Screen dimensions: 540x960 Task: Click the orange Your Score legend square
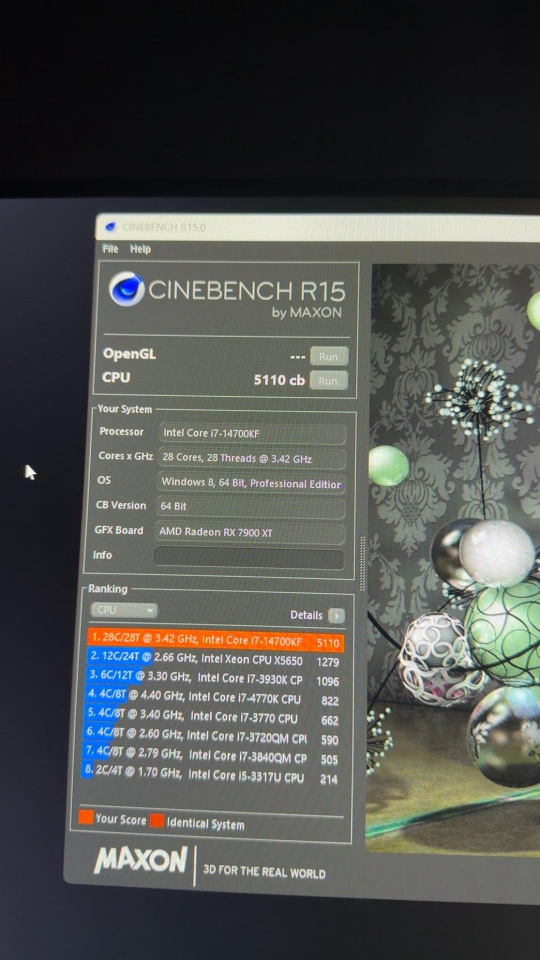point(86,816)
